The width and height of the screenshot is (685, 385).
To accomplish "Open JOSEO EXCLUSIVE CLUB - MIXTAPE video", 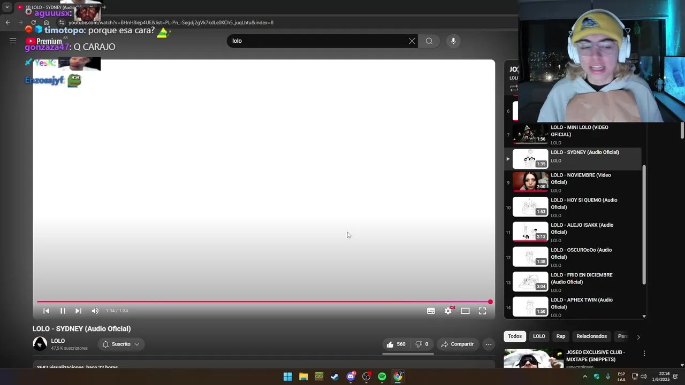I will click(596, 356).
